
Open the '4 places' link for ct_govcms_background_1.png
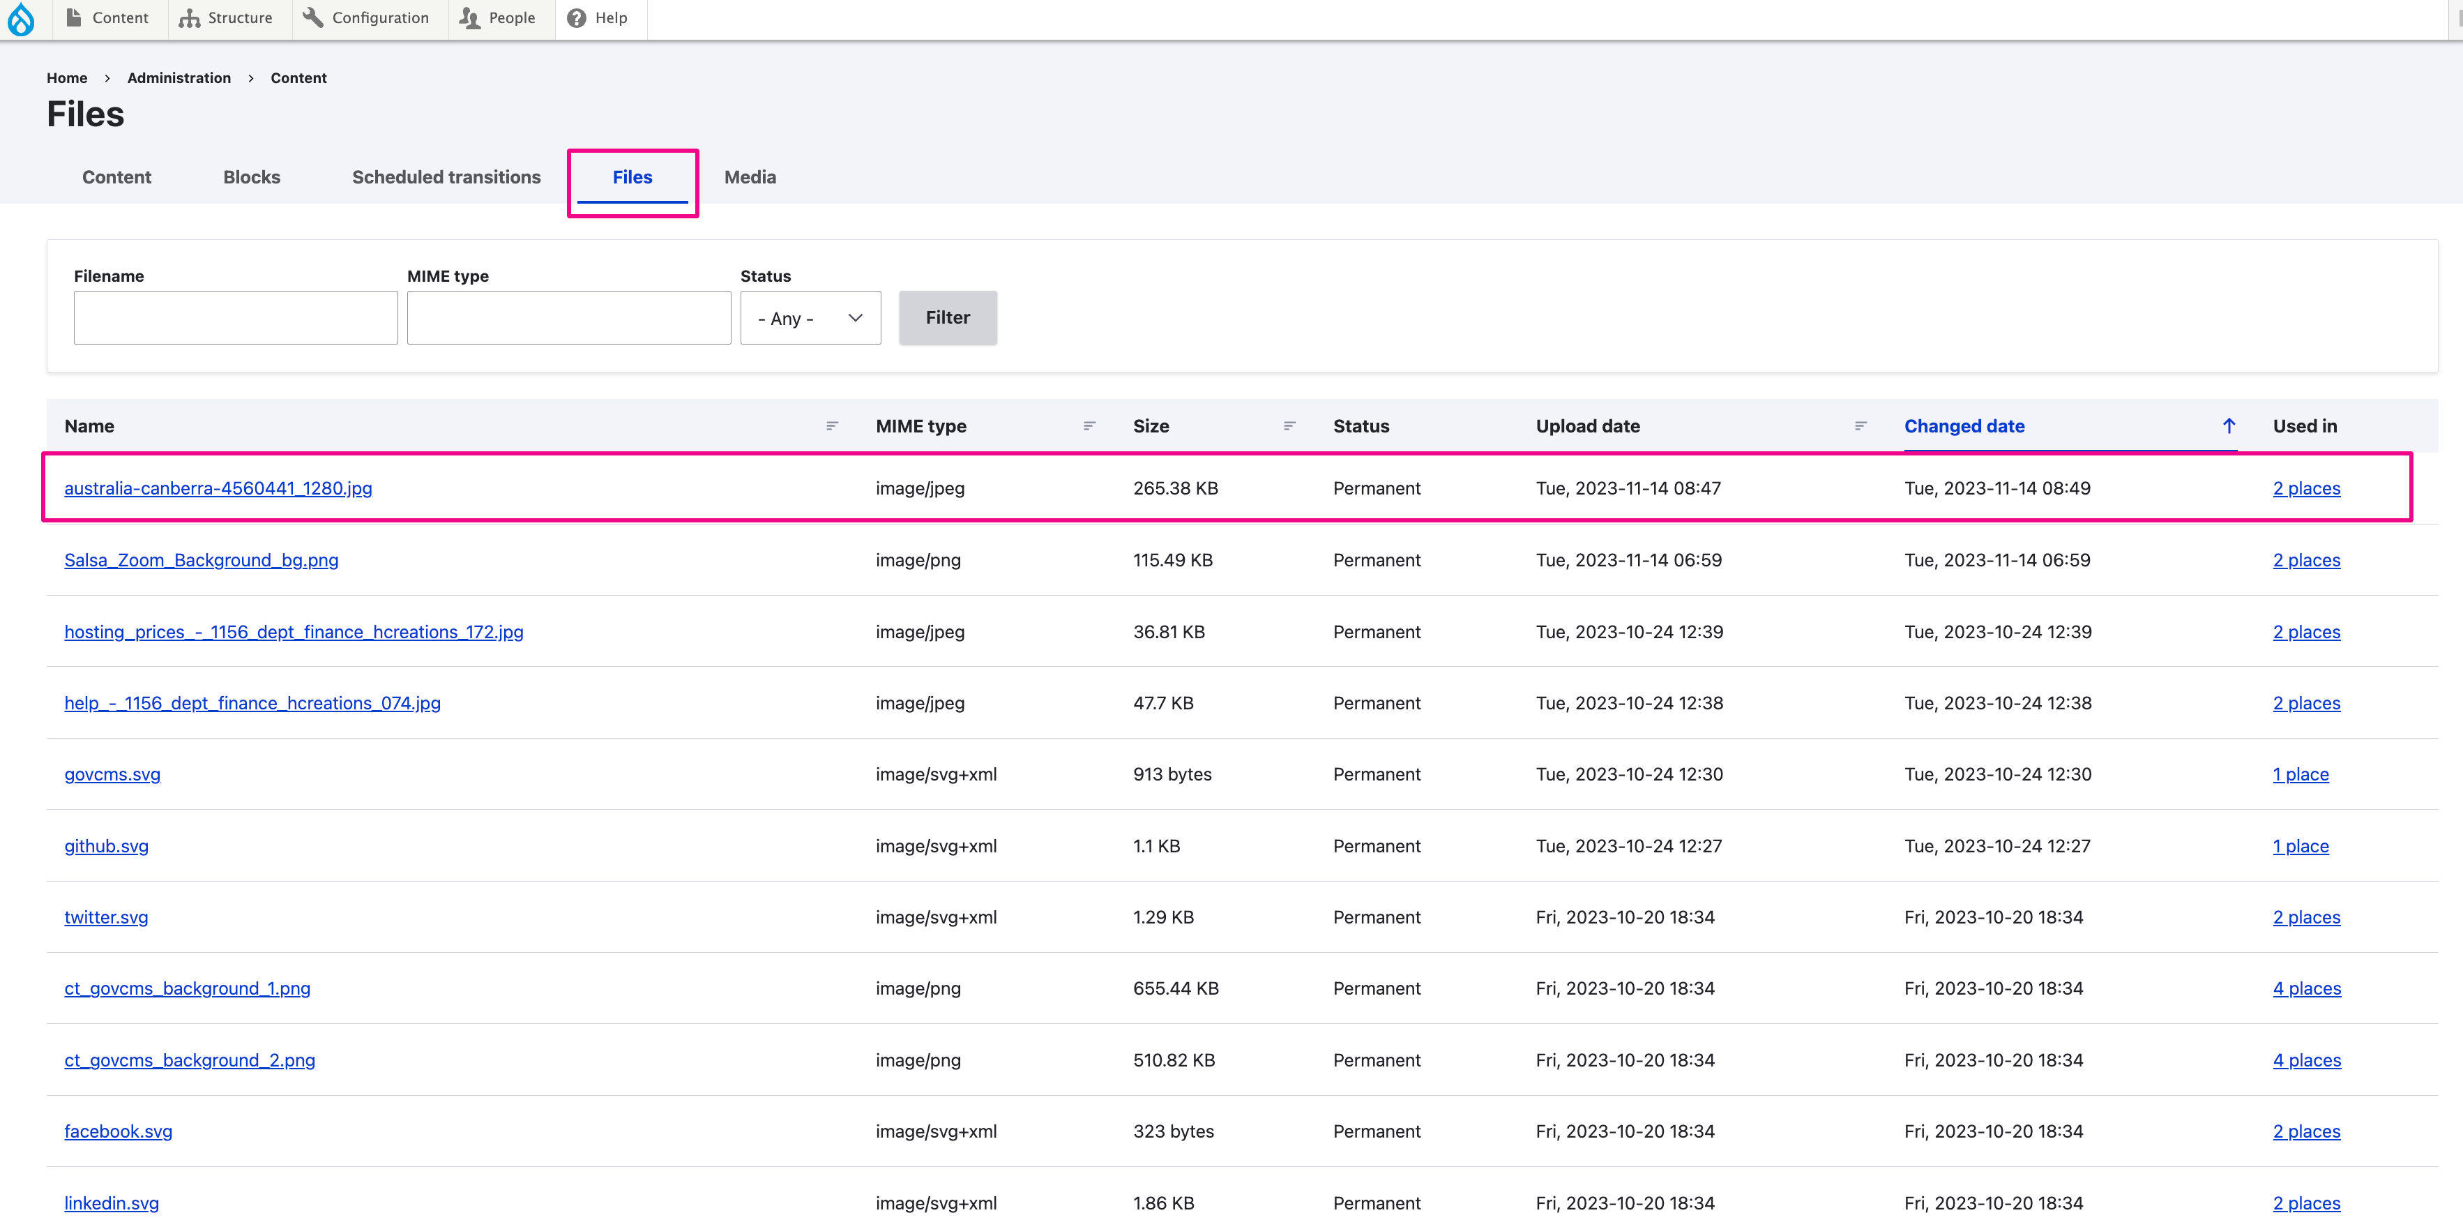(x=2306, y=989)
